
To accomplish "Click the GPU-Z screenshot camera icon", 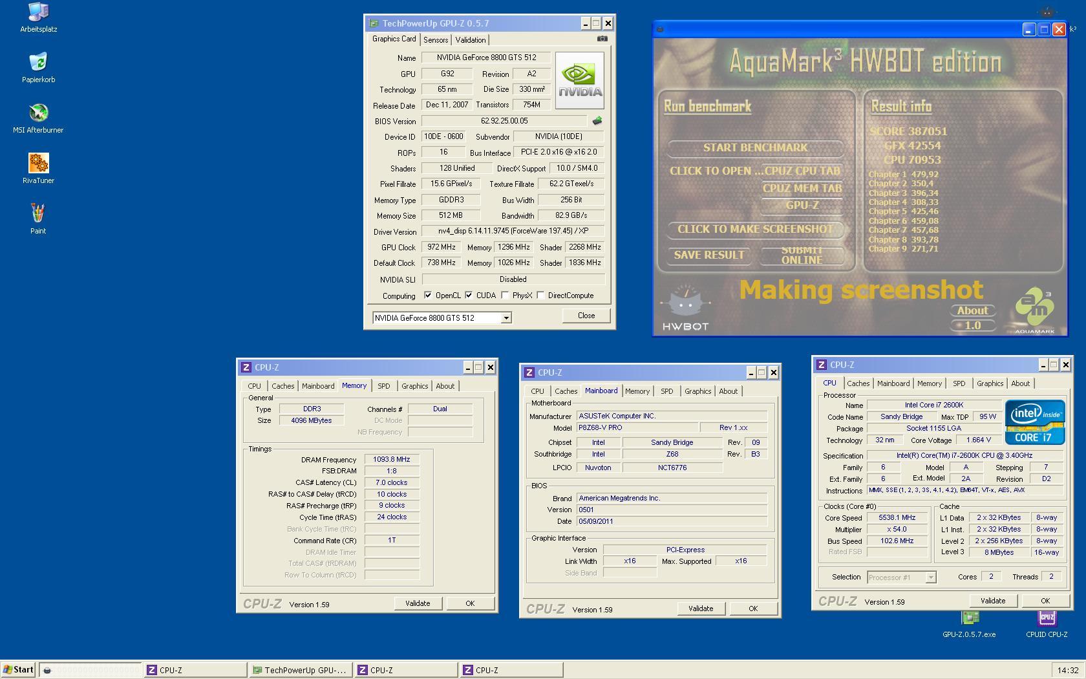I will 602,39.
